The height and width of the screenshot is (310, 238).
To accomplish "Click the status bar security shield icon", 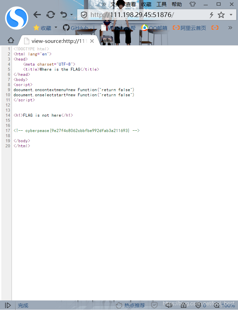I will click(x=154, y=305).
